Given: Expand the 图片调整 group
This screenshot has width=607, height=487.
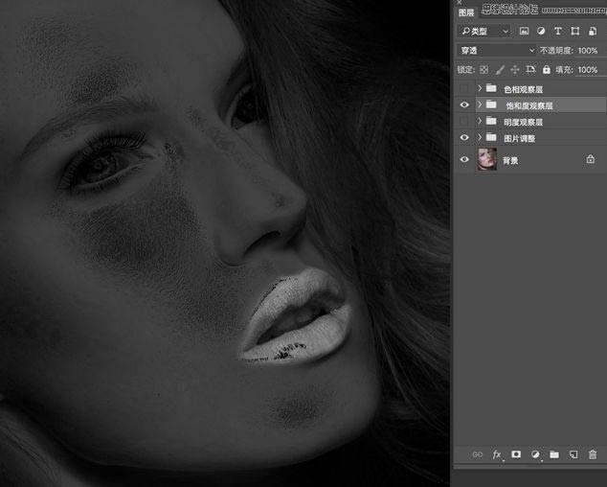Looking at the screenshot, I should tap(479, 138).
